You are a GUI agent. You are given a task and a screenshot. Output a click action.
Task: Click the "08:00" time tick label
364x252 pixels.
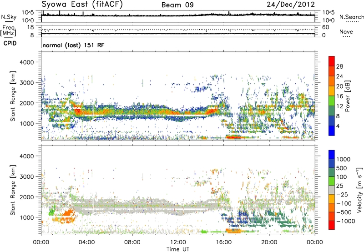pyautogui.click(x=132, y=242)
